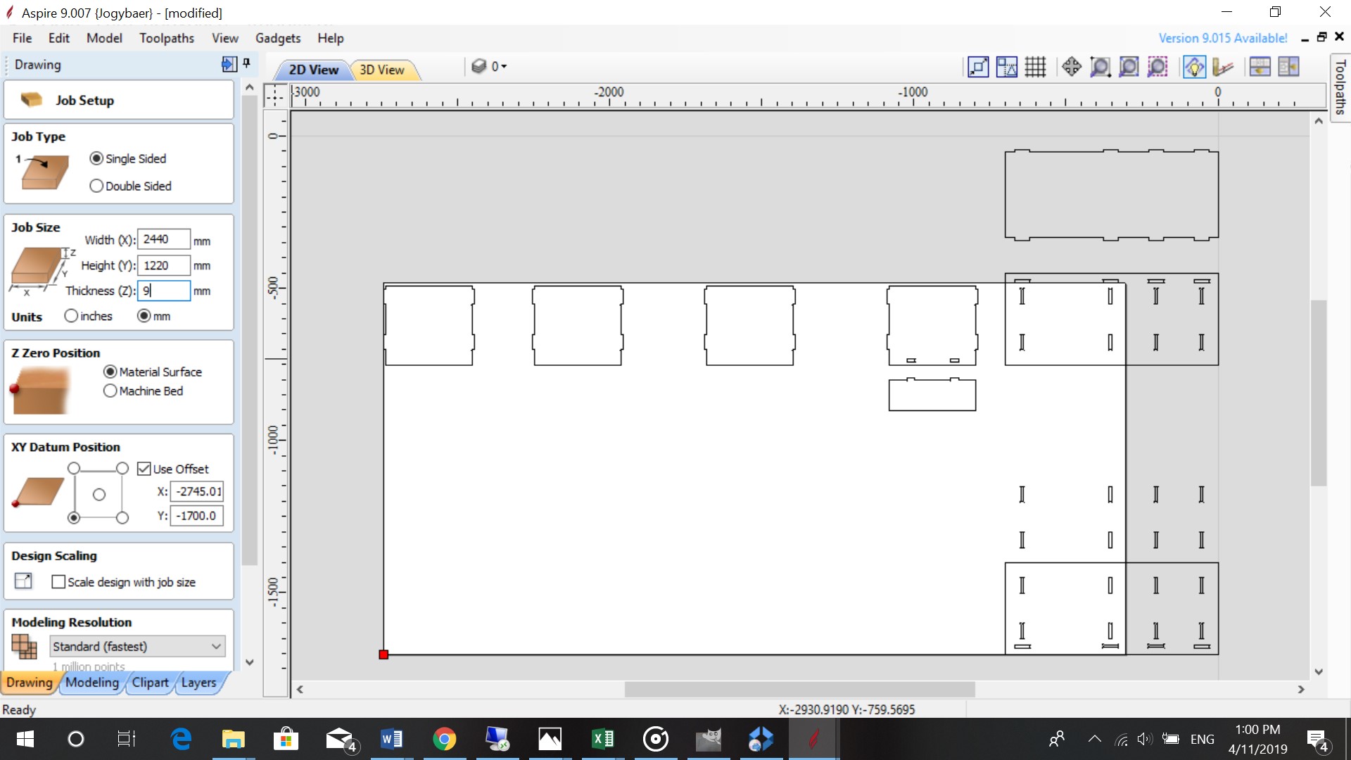Select the Pan view tool
This screenshot has height=760, width=1351.
tap(1072, 68)
